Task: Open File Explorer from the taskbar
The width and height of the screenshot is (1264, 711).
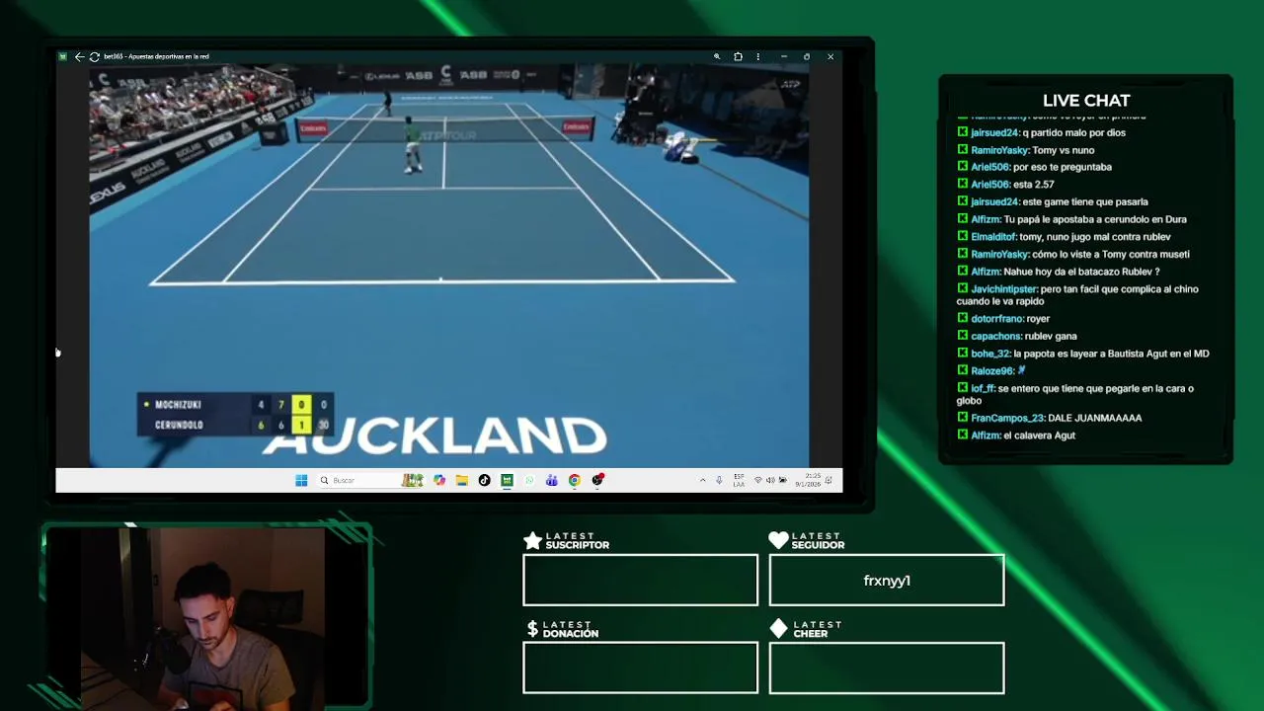Action: point(461,480)
